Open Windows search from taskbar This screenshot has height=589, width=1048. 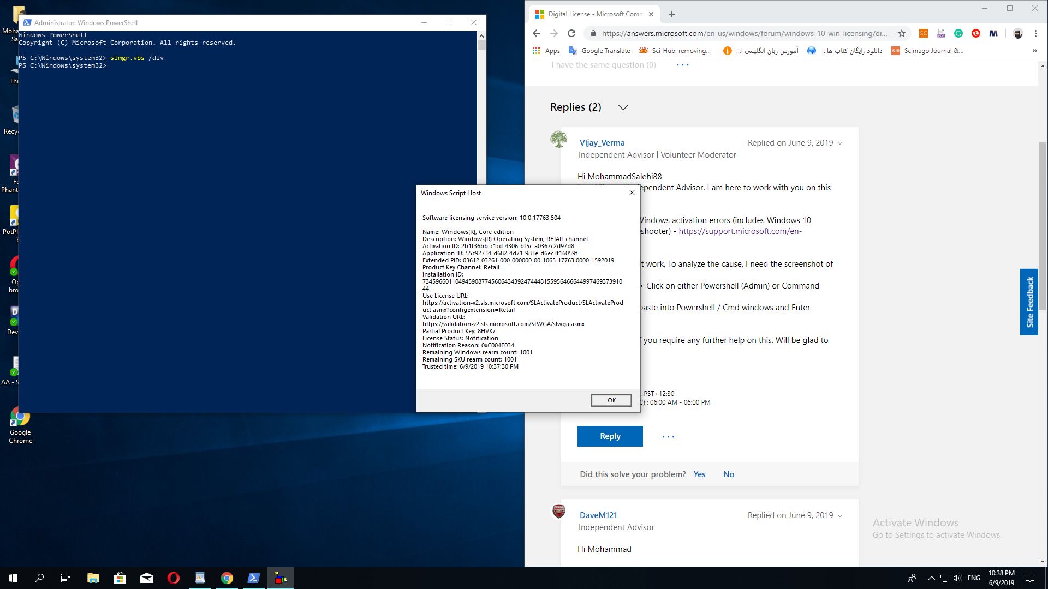pyautogui.click(x=39, y=578)
